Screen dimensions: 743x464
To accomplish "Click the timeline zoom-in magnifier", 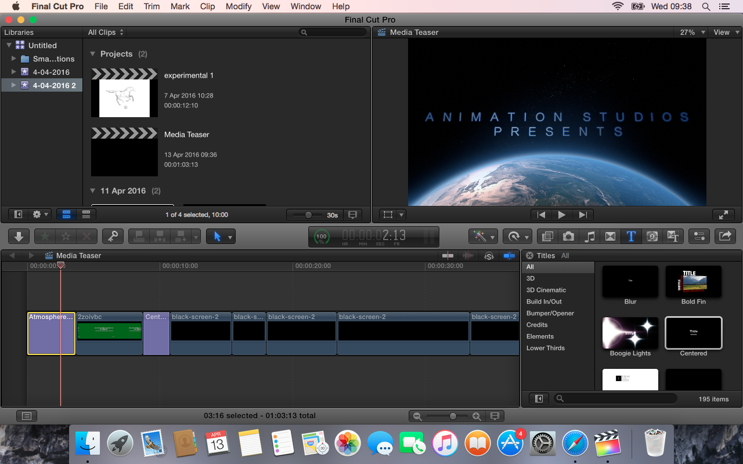I will click(x=477, y=416).
